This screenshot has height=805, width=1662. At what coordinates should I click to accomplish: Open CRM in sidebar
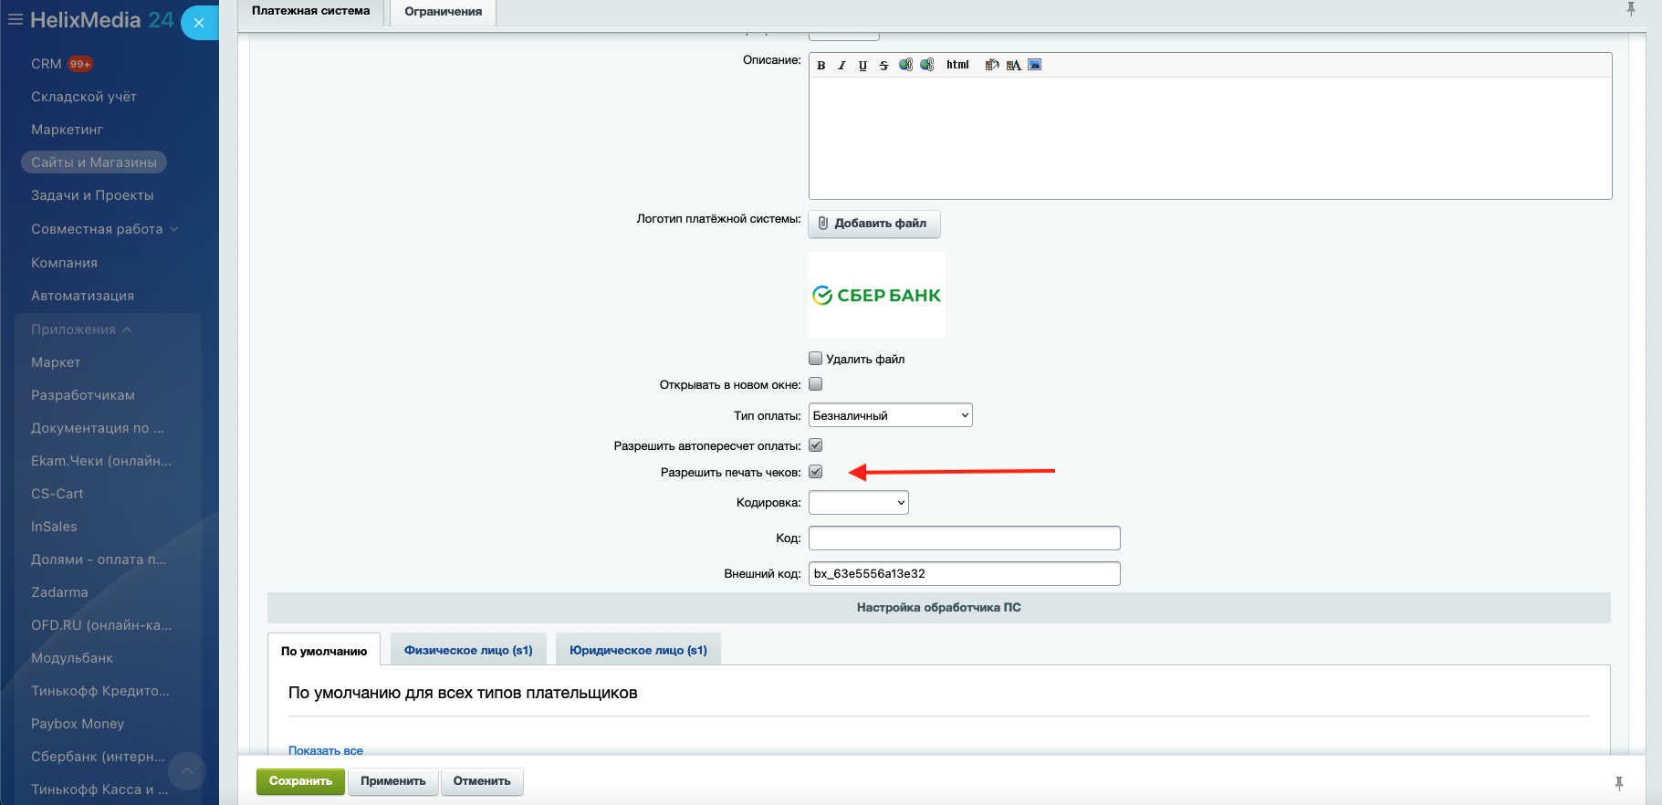(47, 64)
